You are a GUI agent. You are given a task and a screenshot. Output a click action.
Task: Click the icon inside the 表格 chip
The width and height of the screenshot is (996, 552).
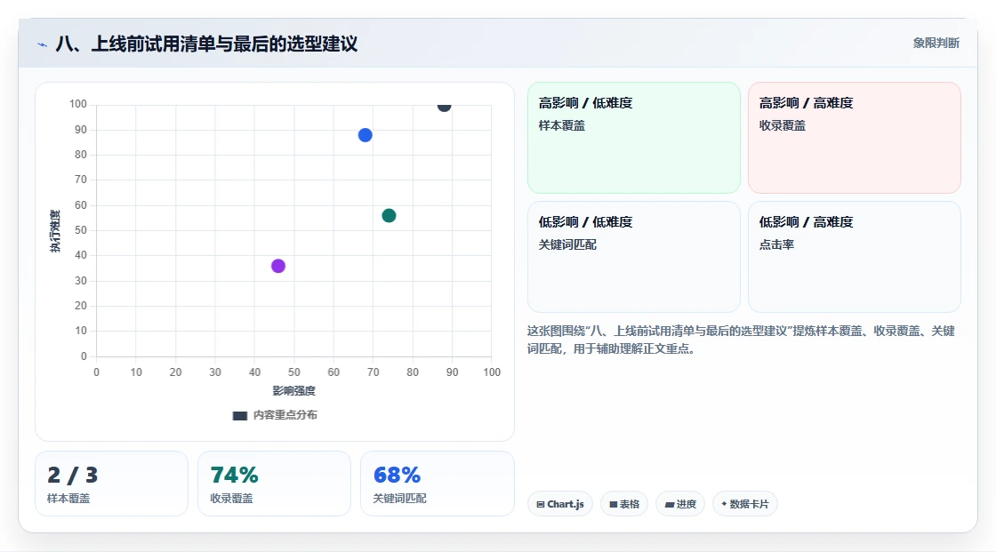(614, 504)
